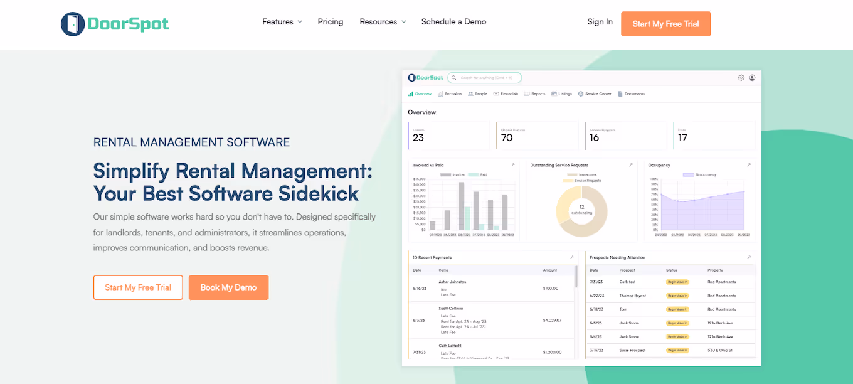Open the Service Requests 16 stat card
853x384 pixels.
pos(625,136)
